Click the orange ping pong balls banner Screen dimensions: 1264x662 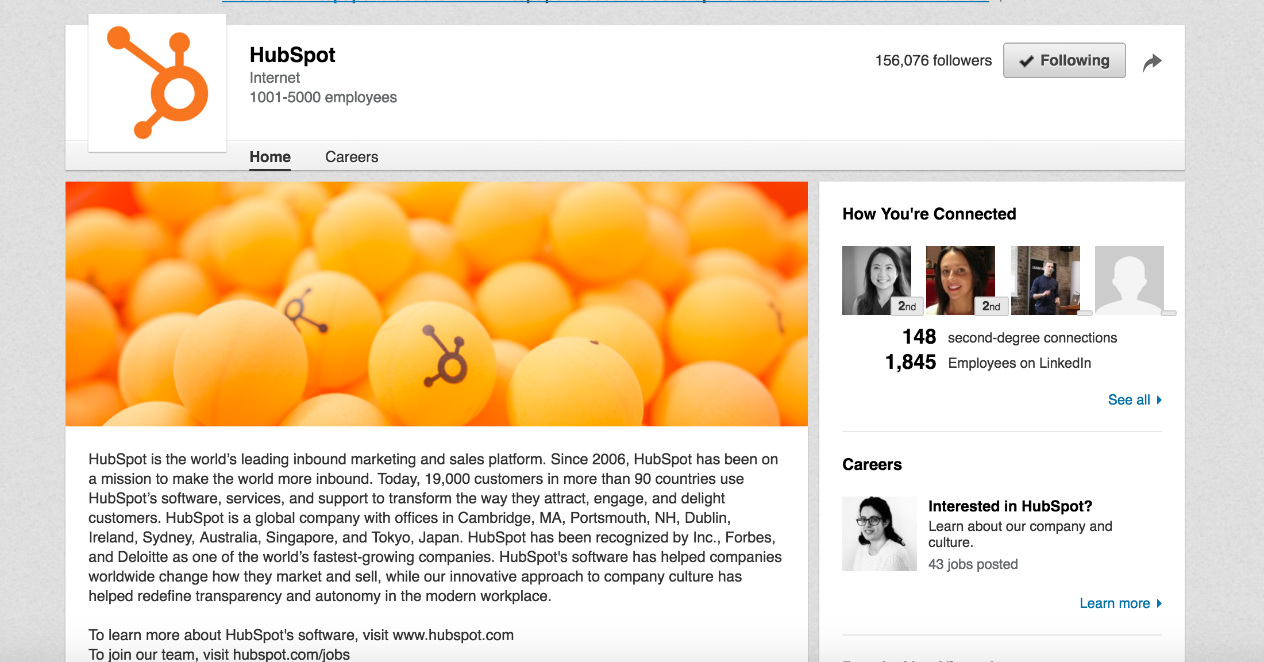[436, 304]
